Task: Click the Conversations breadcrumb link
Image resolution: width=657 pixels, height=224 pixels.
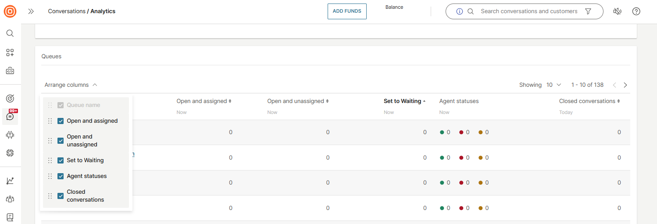Action: [x=67, y=11]
